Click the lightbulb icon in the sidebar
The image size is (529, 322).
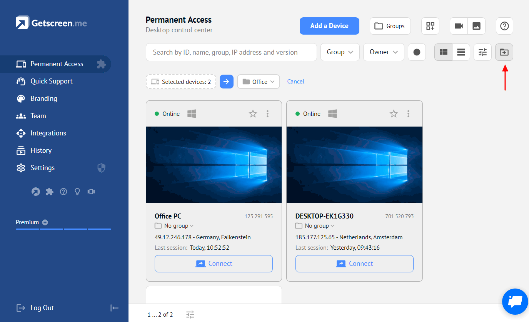point(77,192)
